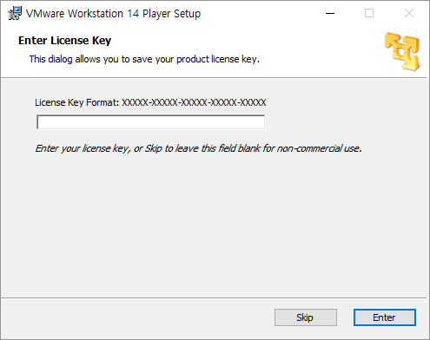Screen dimensions: 430x340
Task: Skip license entry for non-commercial use
Action: coord(306,317)
